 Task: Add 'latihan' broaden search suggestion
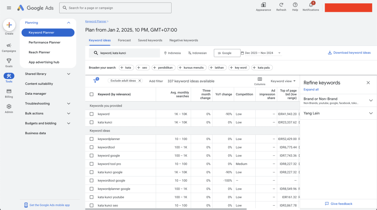tap(217, 67)
